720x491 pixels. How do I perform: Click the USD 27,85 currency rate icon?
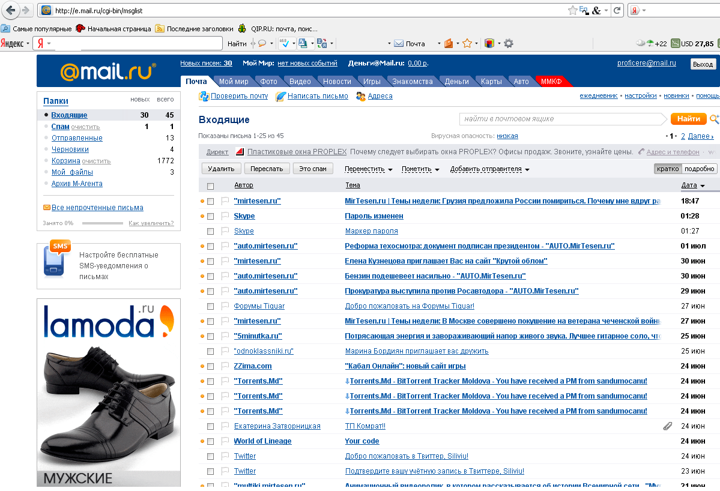point(676,44)
